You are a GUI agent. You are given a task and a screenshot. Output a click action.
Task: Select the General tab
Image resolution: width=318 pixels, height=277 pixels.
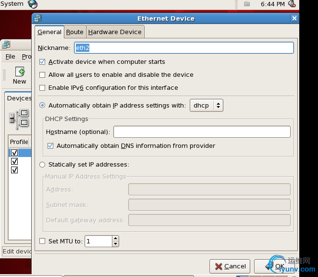(x=49, y=32)
